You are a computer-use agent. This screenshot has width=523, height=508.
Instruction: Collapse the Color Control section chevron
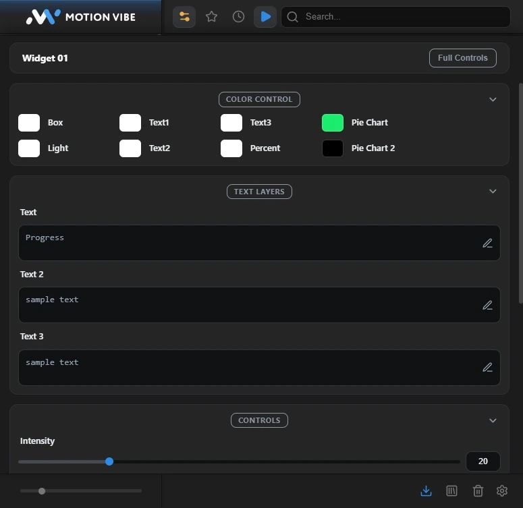[x=493, y=99]
